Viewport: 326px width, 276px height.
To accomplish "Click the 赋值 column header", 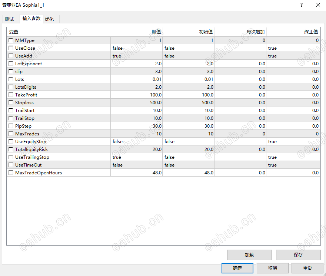I will (x=137, y=32).
